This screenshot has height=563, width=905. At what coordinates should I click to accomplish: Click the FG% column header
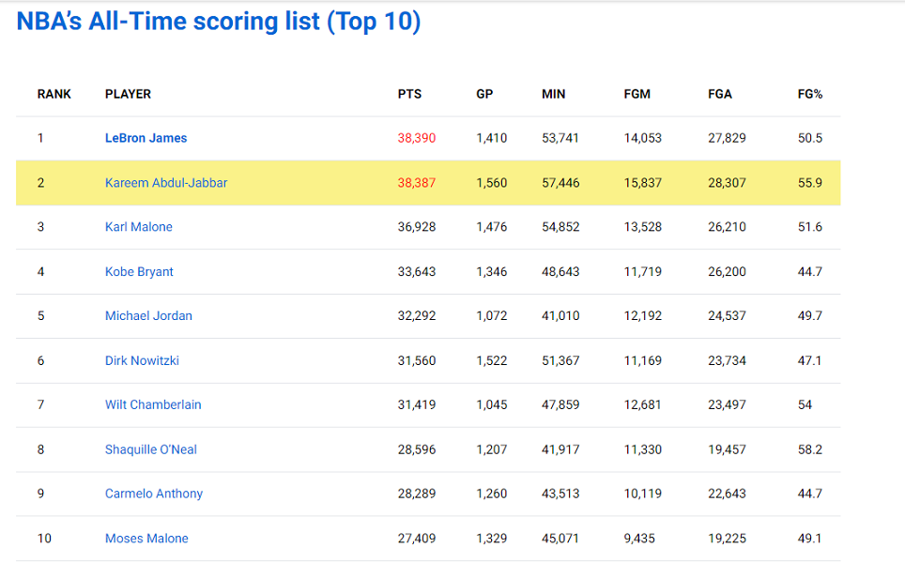810,94
